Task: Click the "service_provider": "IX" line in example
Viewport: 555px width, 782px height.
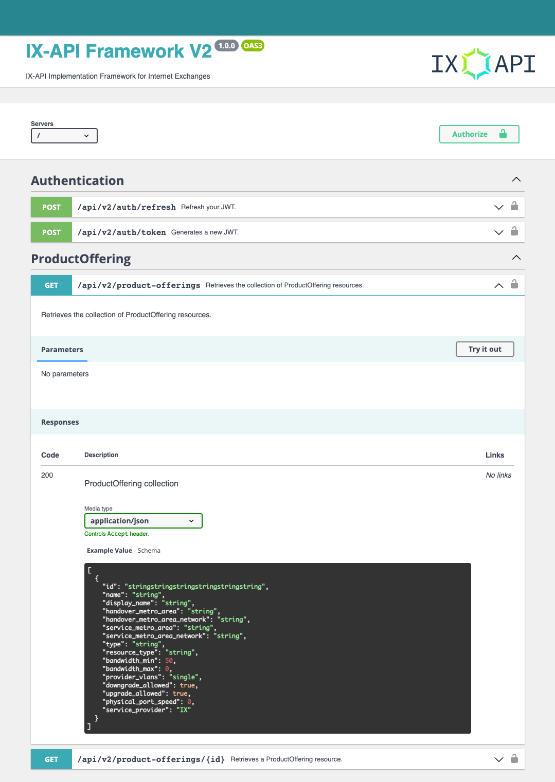Action: click(147, 710)
